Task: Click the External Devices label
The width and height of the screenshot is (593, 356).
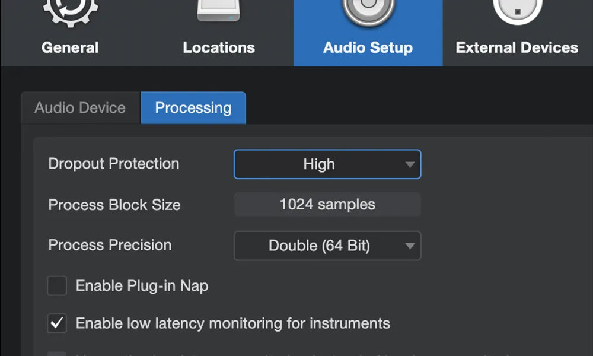Action: pos(516,47)
